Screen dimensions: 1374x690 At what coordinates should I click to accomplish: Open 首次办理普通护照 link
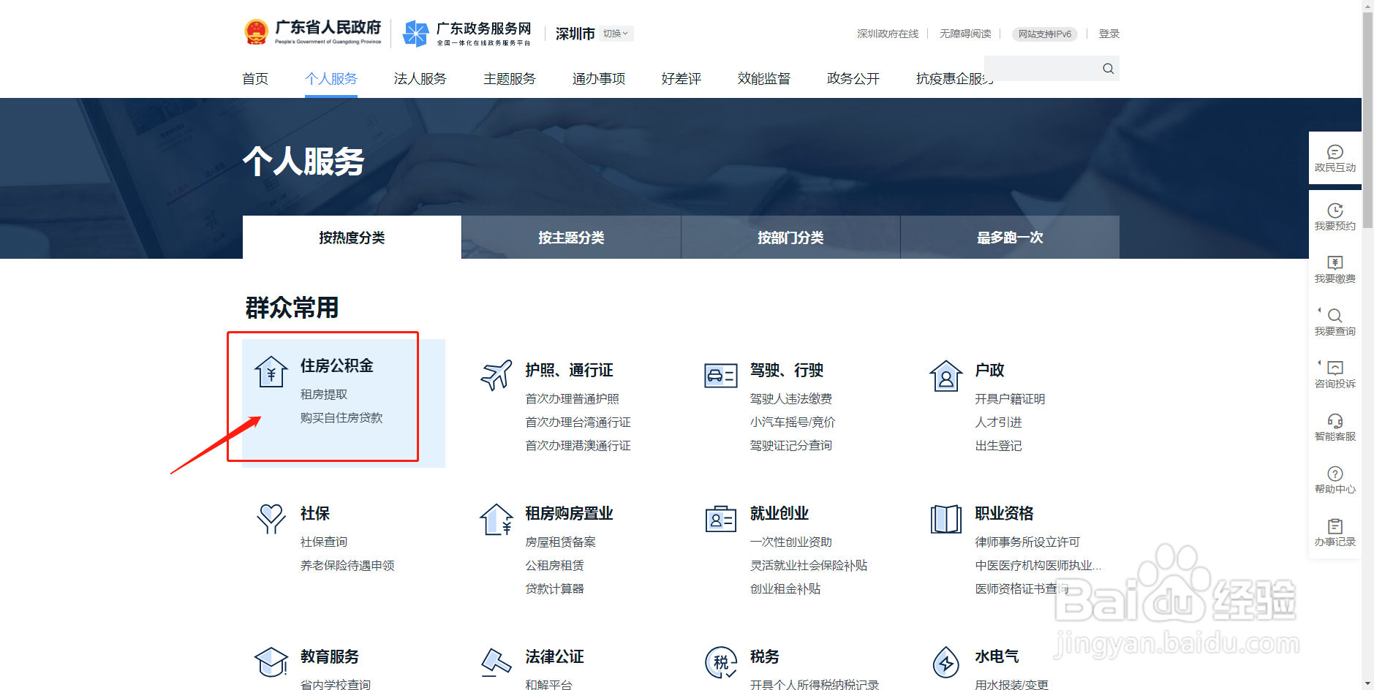click(573, 399)
